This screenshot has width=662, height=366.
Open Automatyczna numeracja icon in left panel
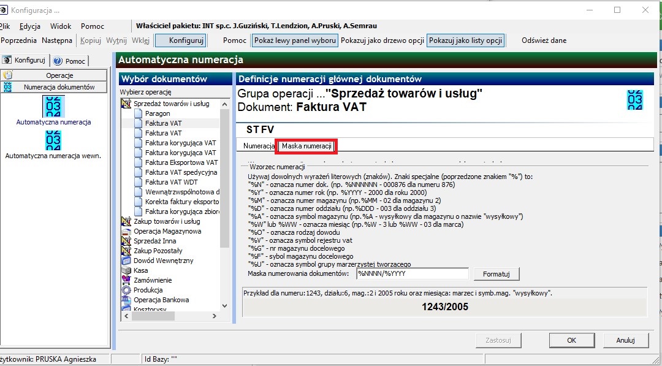(53, 107)
